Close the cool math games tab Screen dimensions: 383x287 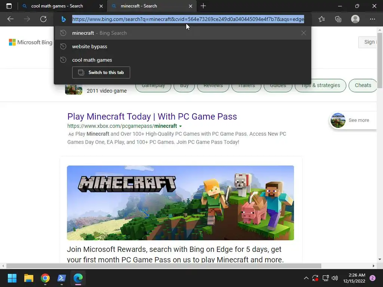(x=101, y=6)
